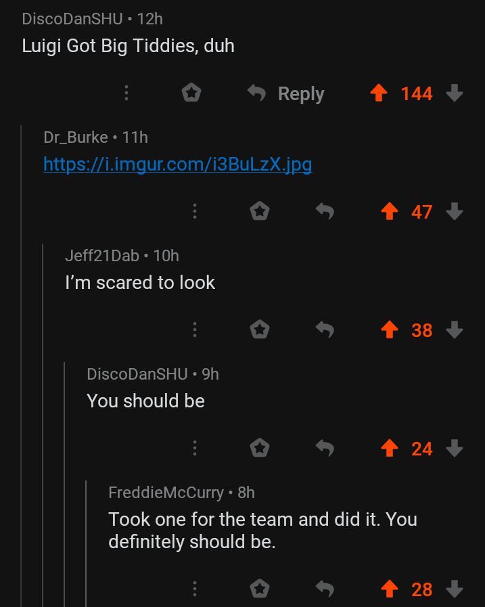
Task: Open FreddieMcCurry's user profile name
Action: pos(166,493)
